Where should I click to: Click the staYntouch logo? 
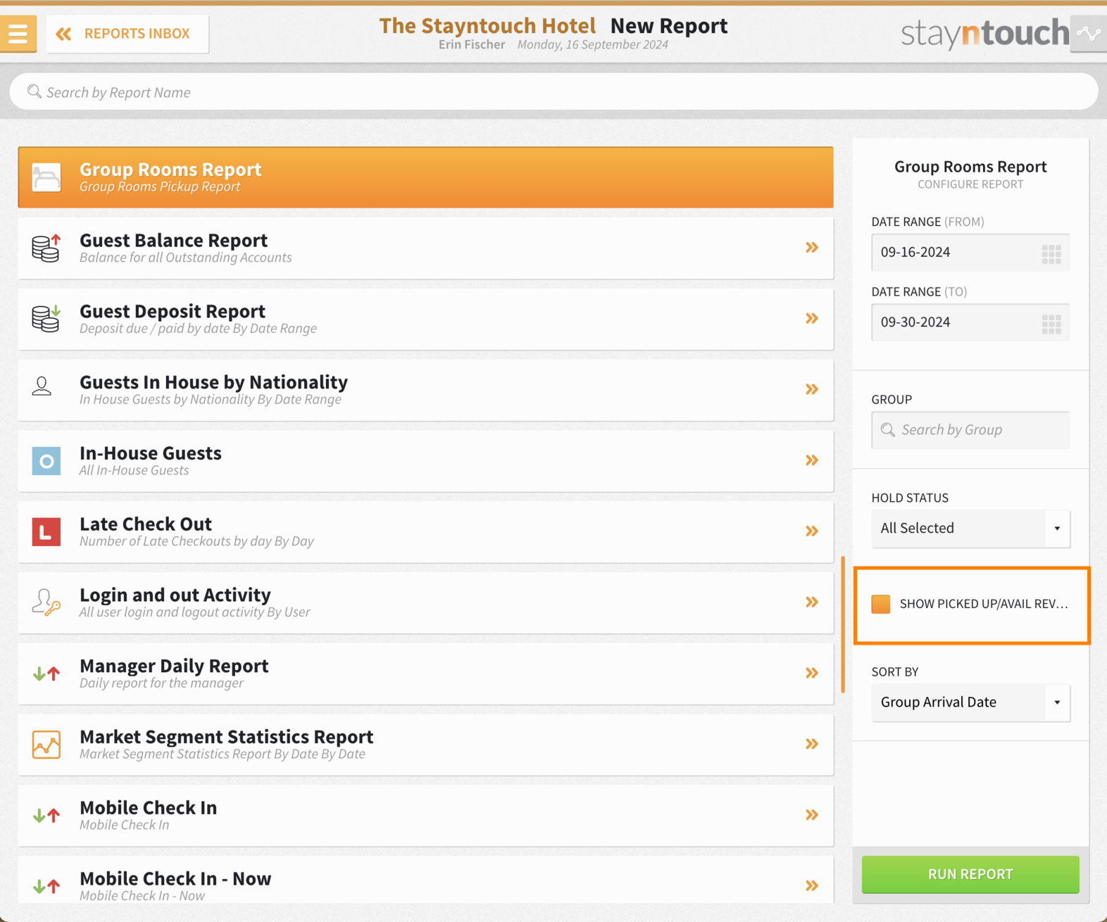click(x=984, y=33)
